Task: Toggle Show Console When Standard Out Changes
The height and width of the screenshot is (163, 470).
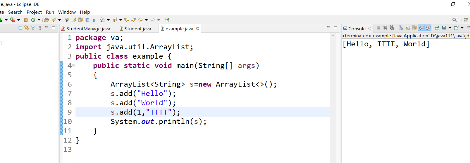Action: coord(421,28)
